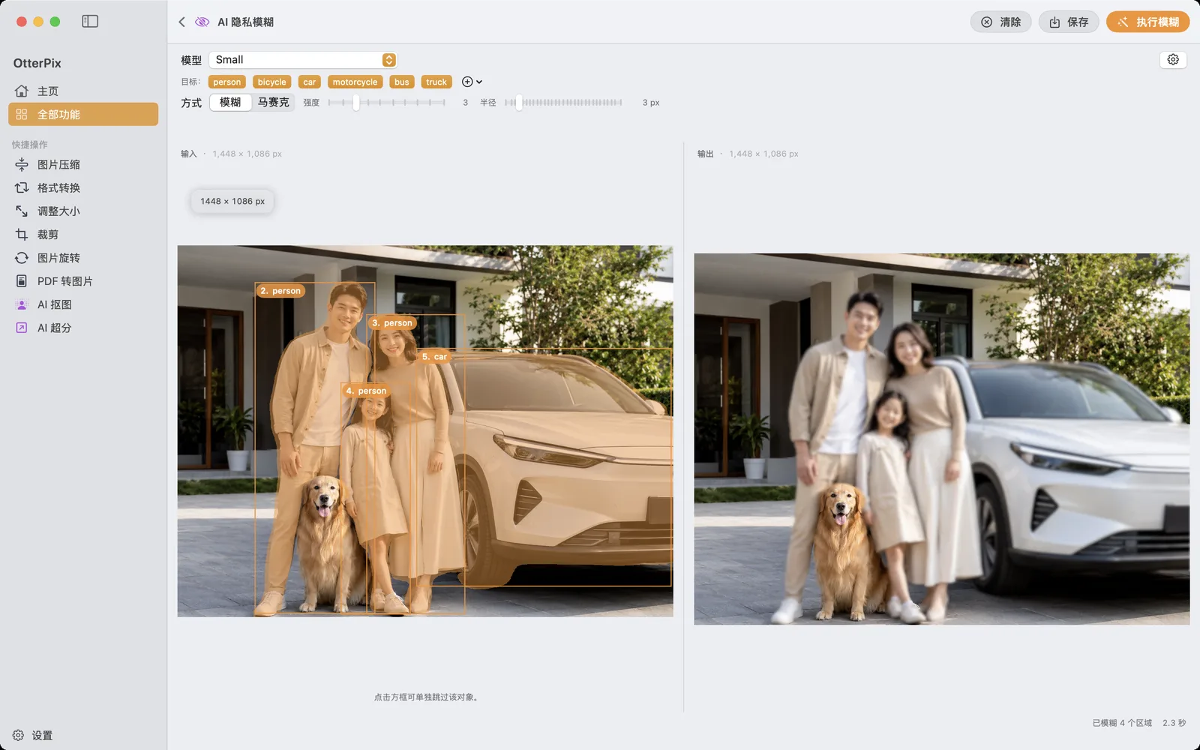Screen dimensions: 1200x750
Task: Click the AI 抠图 cutout icon
Action: point(22,304)
